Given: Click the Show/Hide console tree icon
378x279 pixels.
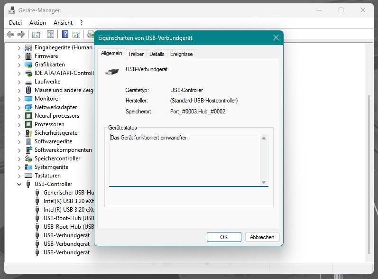Looking at the screenshot, I should [36, 34].
